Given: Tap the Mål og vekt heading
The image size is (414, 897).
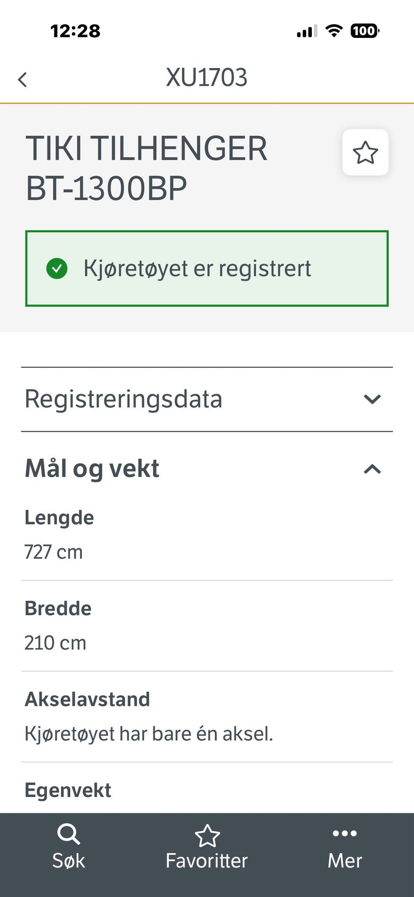Looking at the screenshot, I should (92, 469).
